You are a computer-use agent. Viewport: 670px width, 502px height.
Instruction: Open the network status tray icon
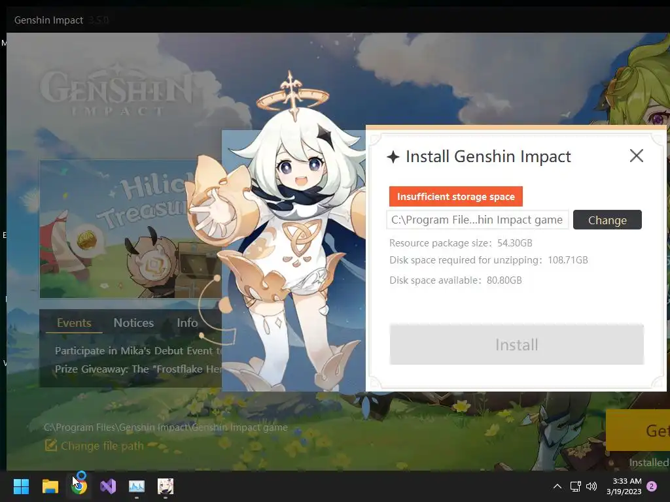pyautogui.click(x=575, y=486)
